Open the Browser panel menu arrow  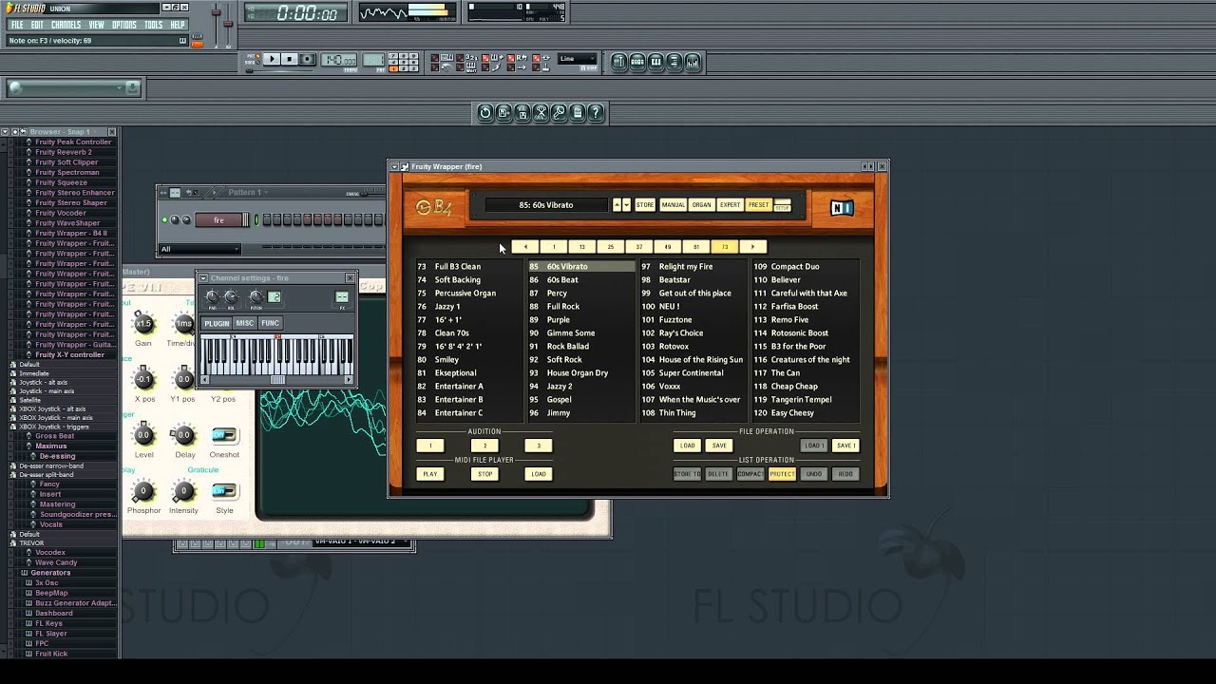5,131
